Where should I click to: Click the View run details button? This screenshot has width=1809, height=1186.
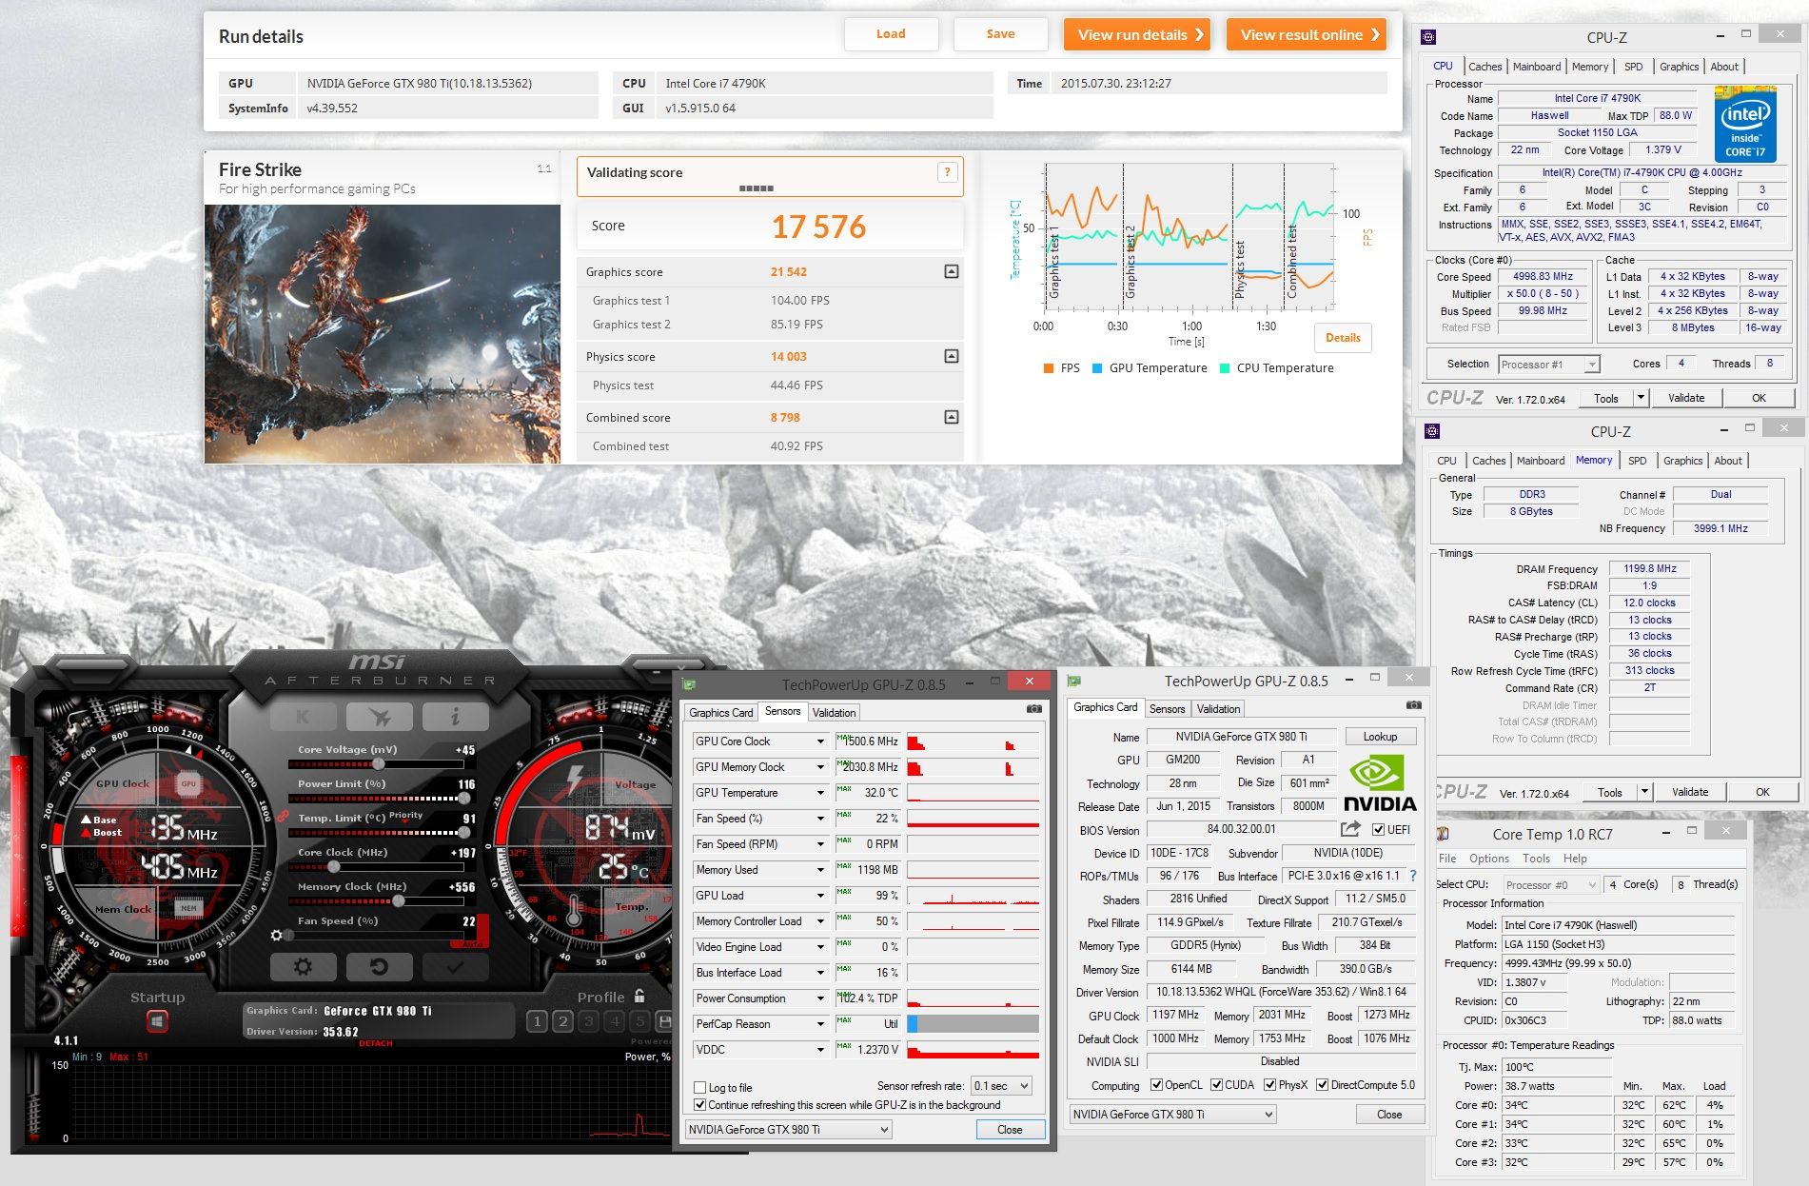tap(1137, 34)
